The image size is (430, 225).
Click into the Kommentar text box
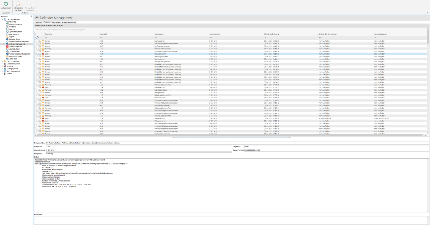[230, 220]
